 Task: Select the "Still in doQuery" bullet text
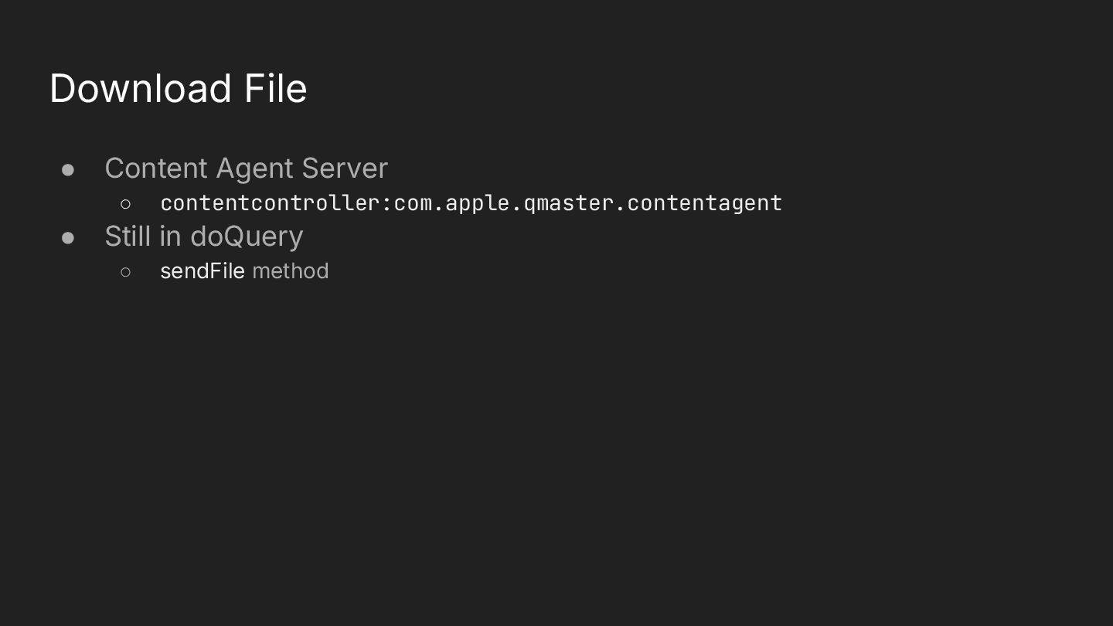tap(203, 236)
